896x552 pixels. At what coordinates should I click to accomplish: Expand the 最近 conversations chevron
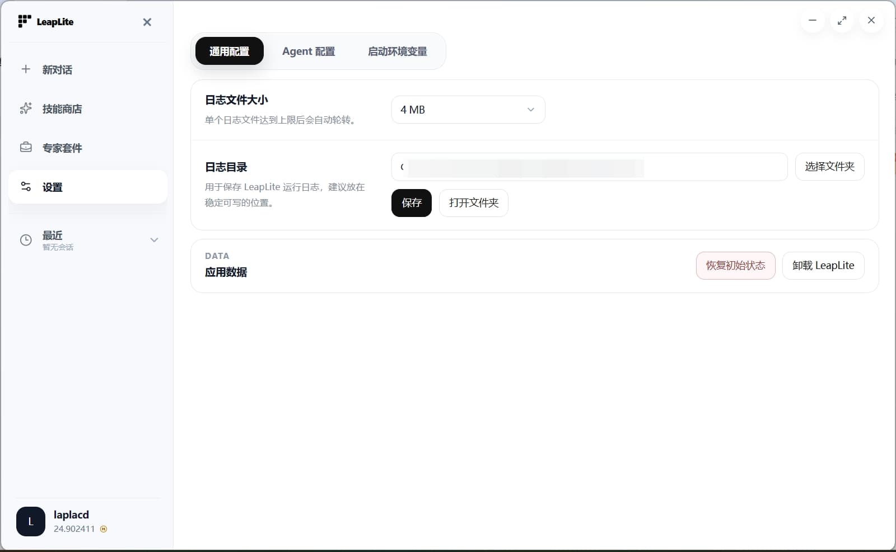click(154, 240)
